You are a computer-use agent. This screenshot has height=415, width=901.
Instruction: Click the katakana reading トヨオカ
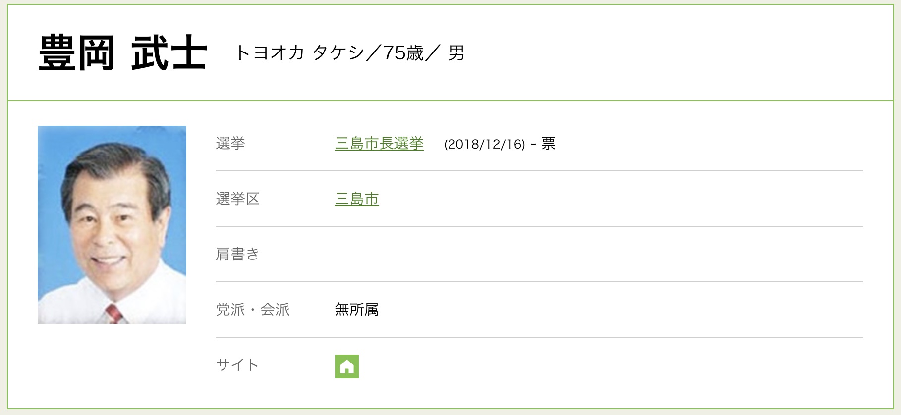tap(269, 53)
